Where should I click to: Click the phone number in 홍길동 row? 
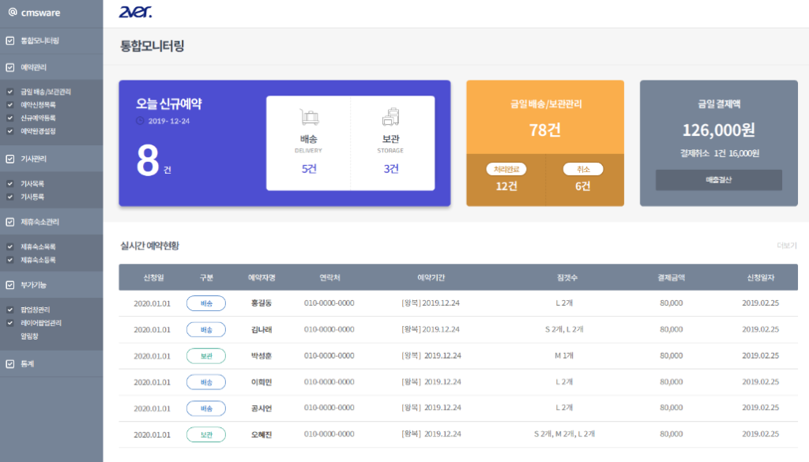point(329,303)
